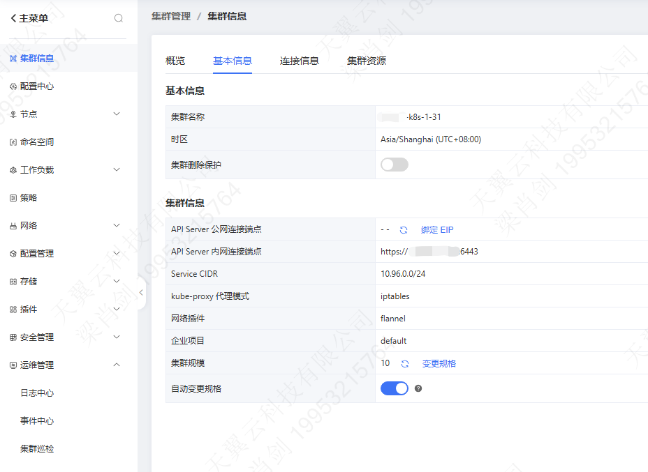Viewport: 648px width, 472px height.
Task: Switch to the 概览 tab
Action: click(175, 61)
